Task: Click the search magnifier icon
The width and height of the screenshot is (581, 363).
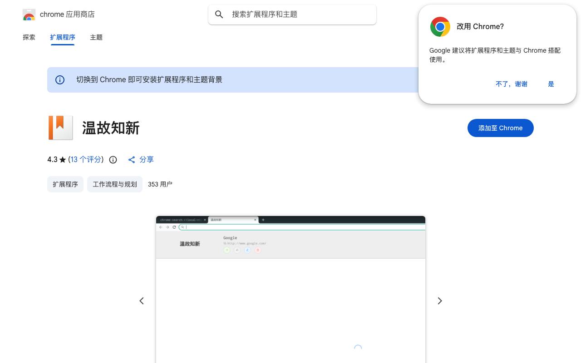Action: point(219,15)
